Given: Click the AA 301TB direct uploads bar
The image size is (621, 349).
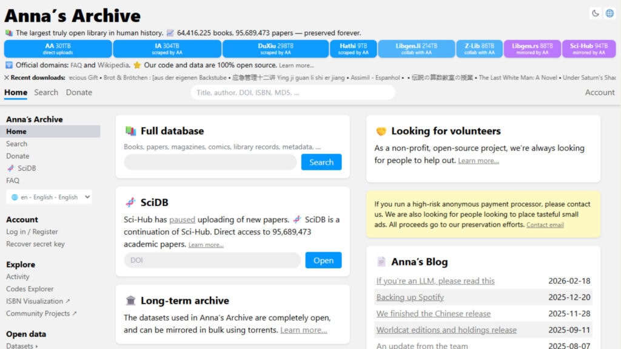Looking at the screenshot, I should click(58, 48).
